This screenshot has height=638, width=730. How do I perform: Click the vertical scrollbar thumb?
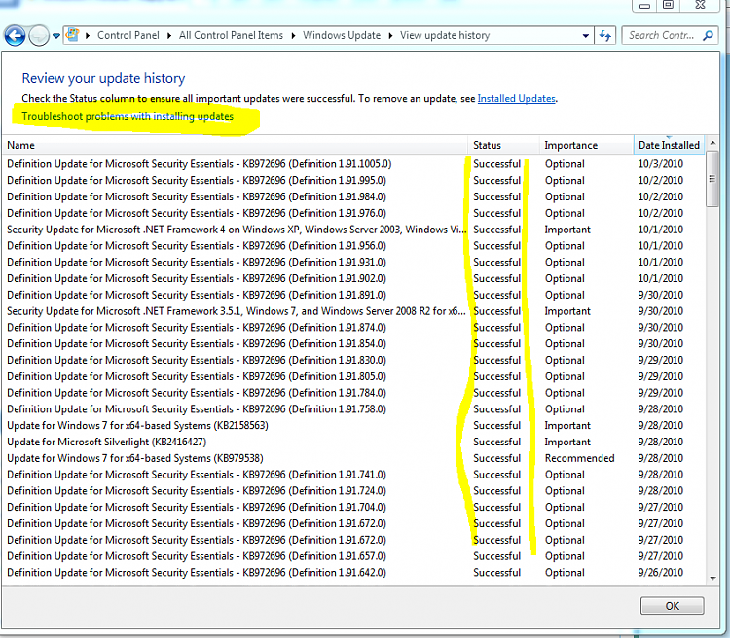[712, 179]
